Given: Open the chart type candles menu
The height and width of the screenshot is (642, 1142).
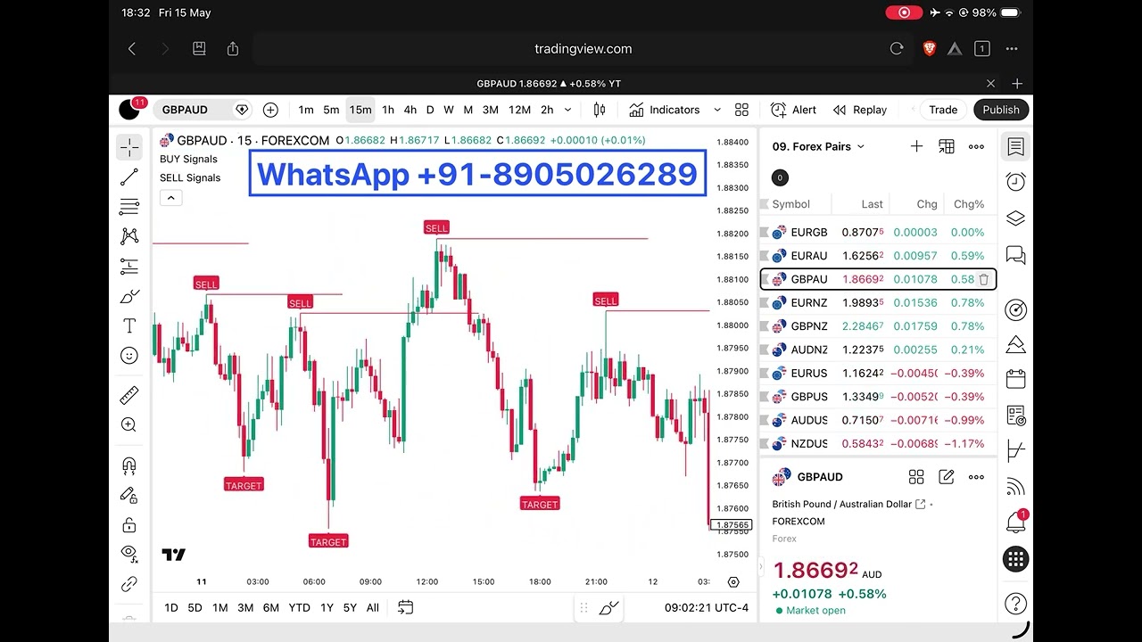Looking at the screenshot, I should [600, 110].
